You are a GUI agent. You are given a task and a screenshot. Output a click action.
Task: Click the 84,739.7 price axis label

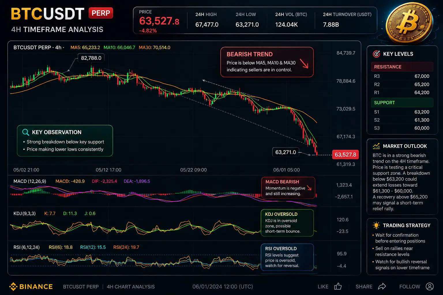(x=346, y=53)
